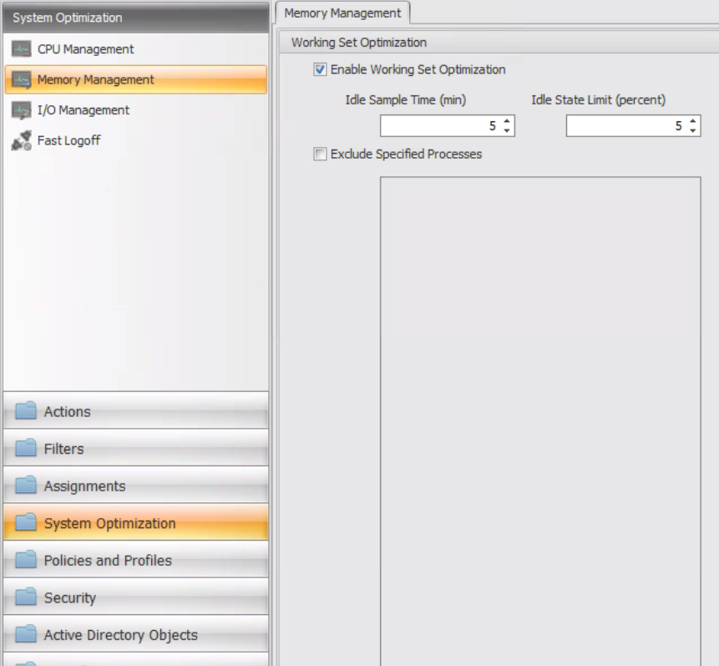719x666 pixels.
Task: Check Exclude Specified Processes checkbox
Action: coord(320,154)
